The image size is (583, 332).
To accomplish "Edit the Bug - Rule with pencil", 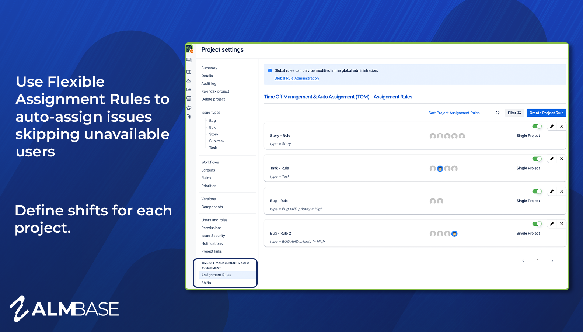I will (x=552, y=191).
